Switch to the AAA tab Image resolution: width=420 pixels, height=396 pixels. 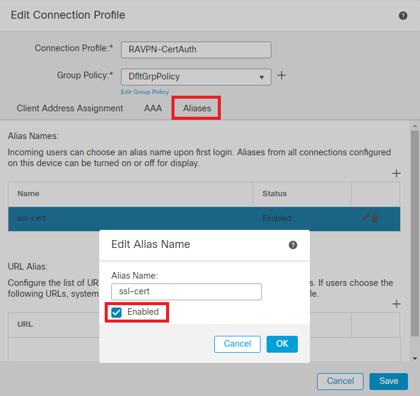click(153, 108)
